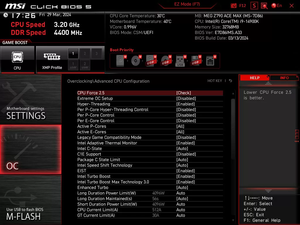Enable Hyper-Threading setting

point(185,104)
